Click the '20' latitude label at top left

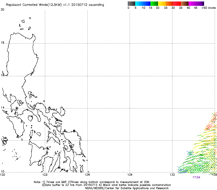2,10
